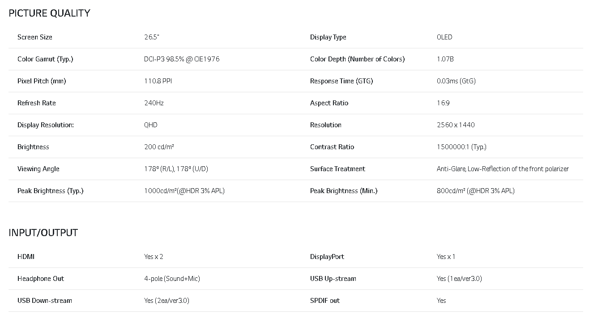Click the INPUT/OUTPUT section heading
The height and width of the screenshot is (319, 593).
[x=43, y=233]
